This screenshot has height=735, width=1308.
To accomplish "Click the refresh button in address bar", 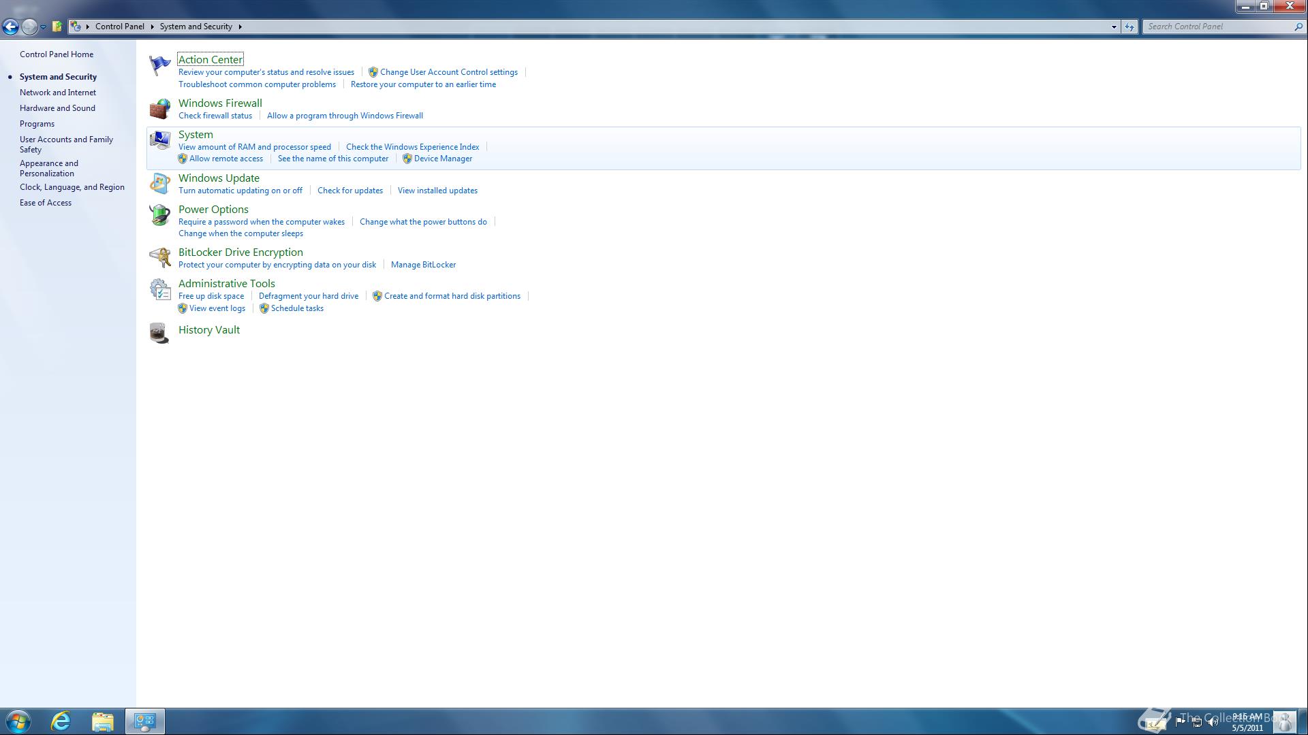I will tap(1130, 27).
